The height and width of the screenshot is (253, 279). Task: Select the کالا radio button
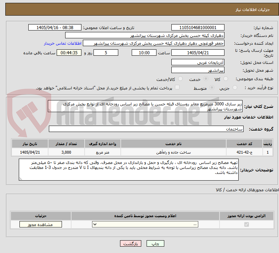tap(226, 79)
